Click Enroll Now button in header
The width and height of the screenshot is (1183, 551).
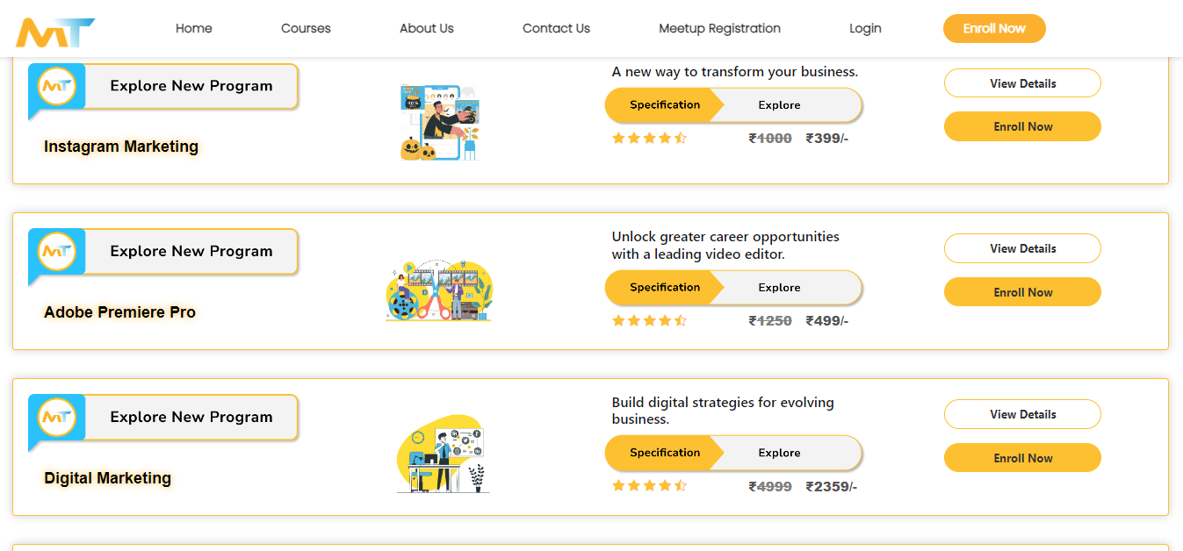(994, 28)
